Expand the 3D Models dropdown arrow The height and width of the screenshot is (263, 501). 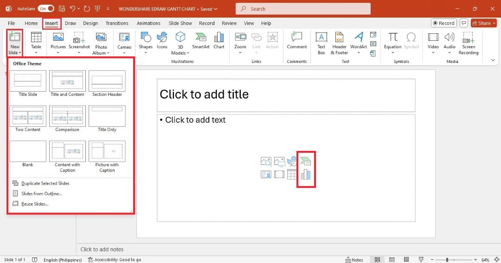click(188, 53)
